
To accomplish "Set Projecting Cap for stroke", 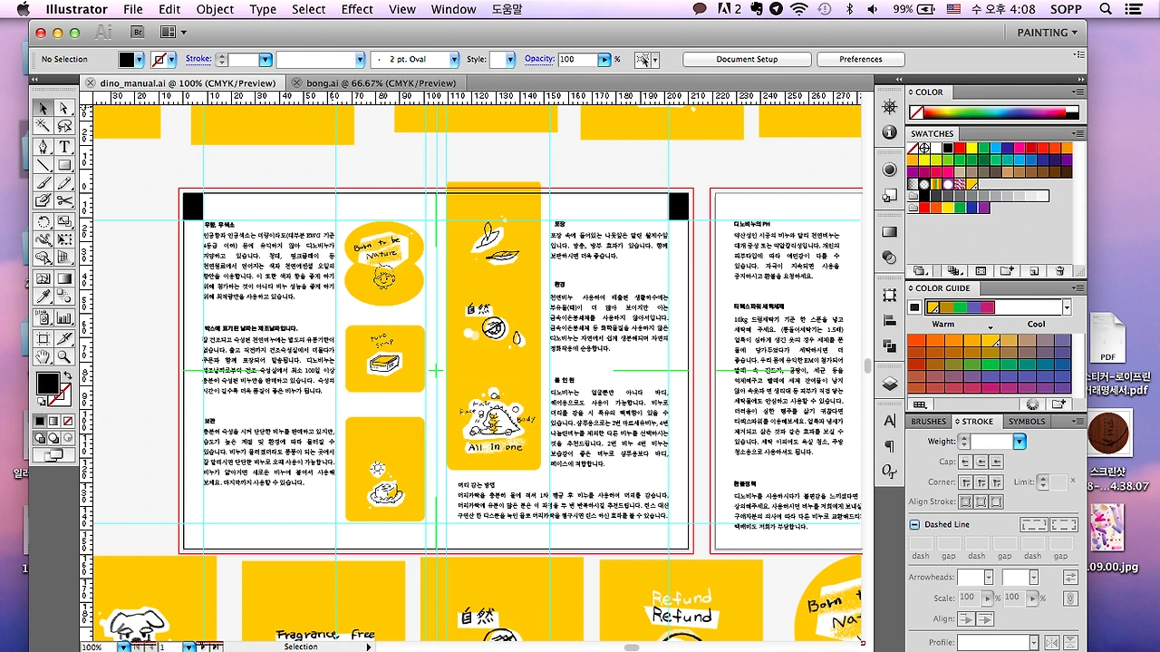I will click(x=996, y=462).
